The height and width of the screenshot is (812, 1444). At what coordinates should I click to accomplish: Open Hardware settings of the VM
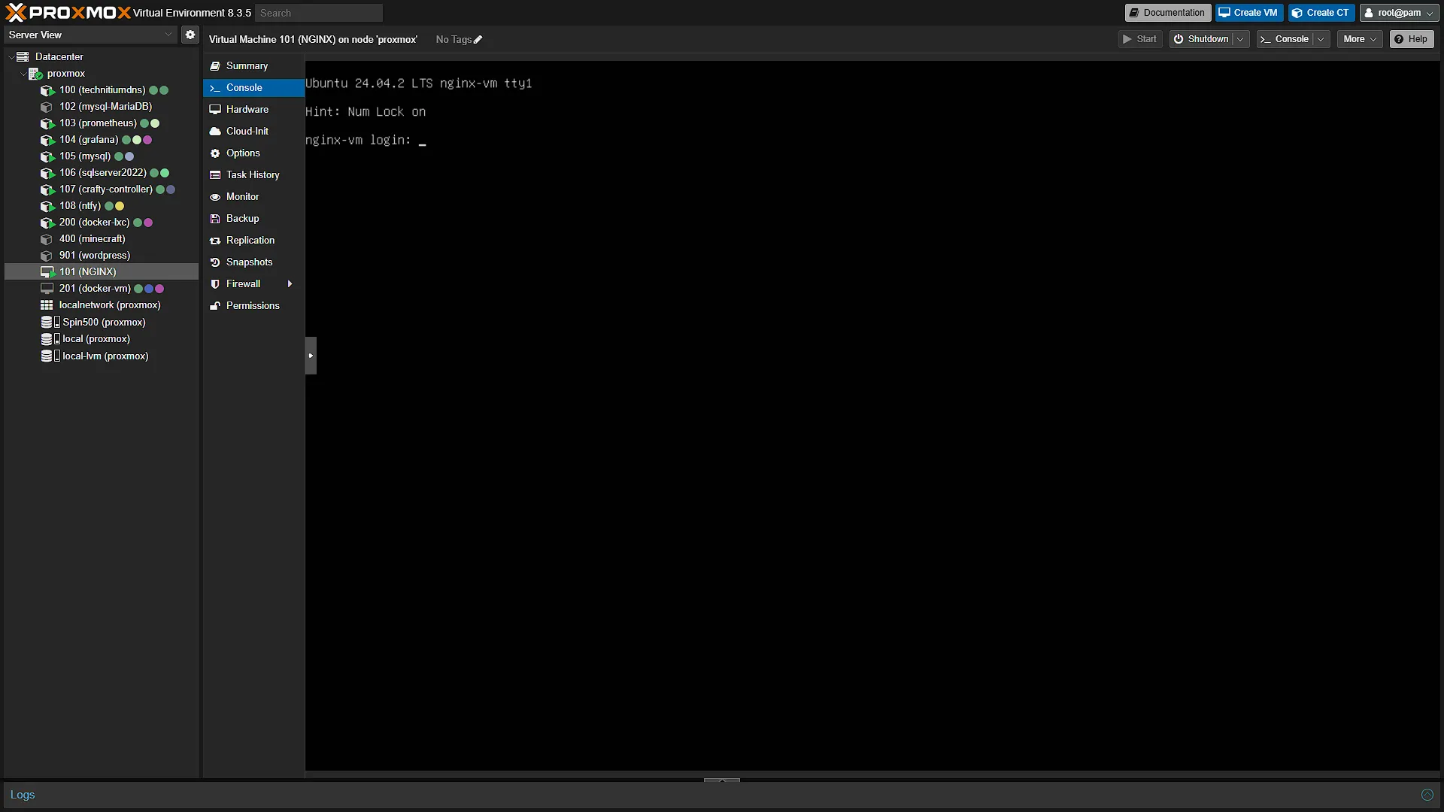click(253, 110)
